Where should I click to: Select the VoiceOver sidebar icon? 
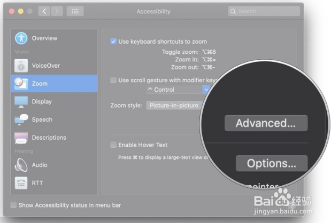coord(21,66)
